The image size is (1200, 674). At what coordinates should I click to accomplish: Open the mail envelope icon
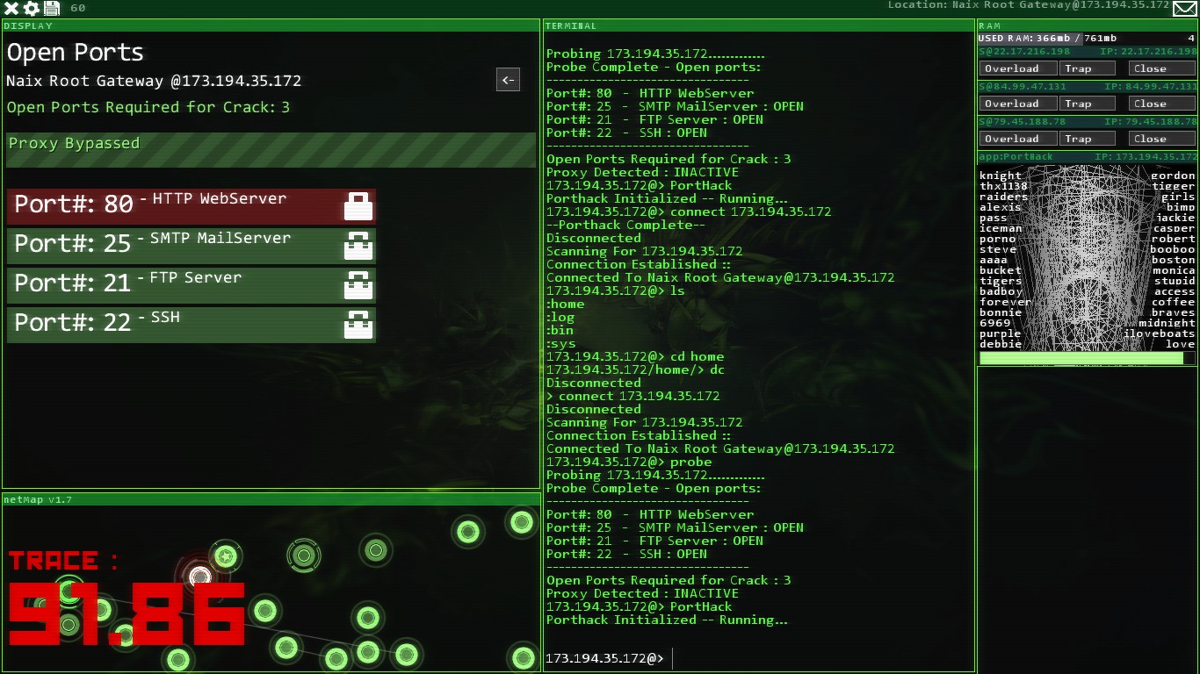click(1185, 10)
